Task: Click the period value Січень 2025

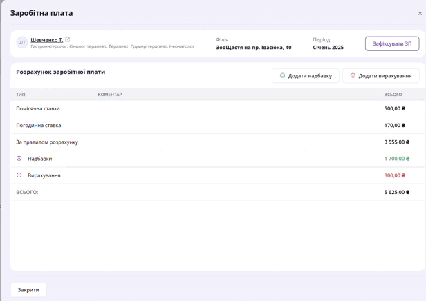Action: (328, 48)
